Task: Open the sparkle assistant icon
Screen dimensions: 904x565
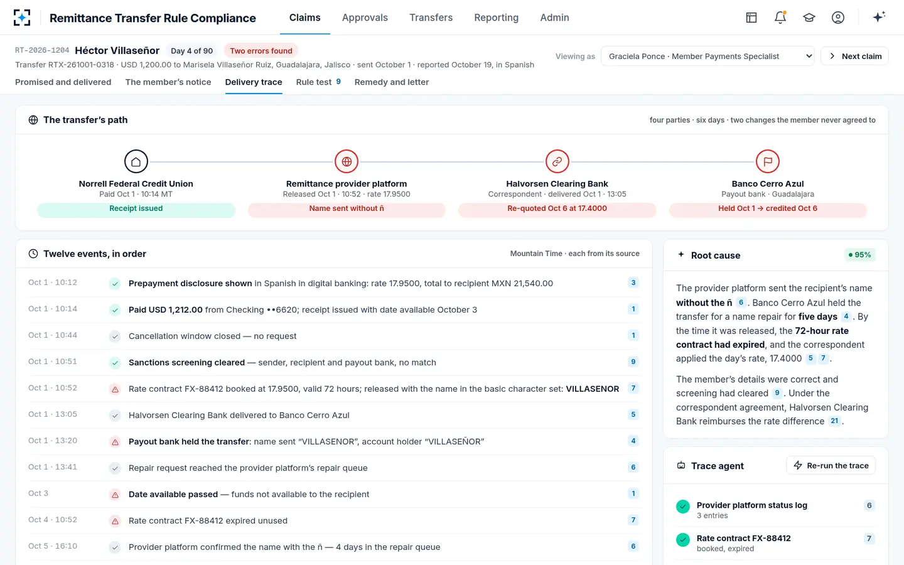Action: tap(879, 17)
